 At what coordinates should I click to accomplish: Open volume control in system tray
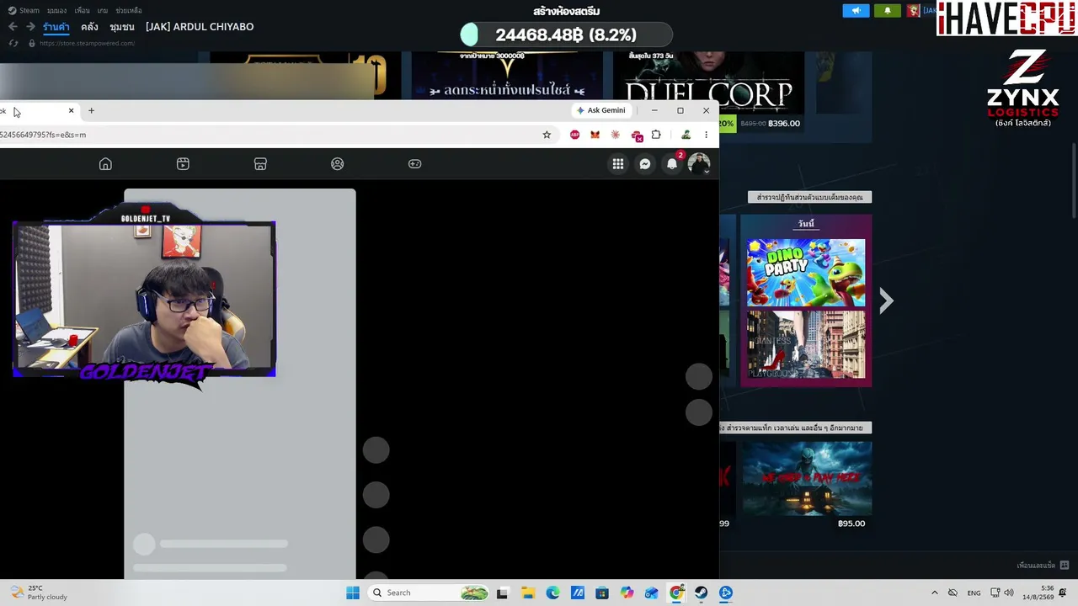[1009, 593]
